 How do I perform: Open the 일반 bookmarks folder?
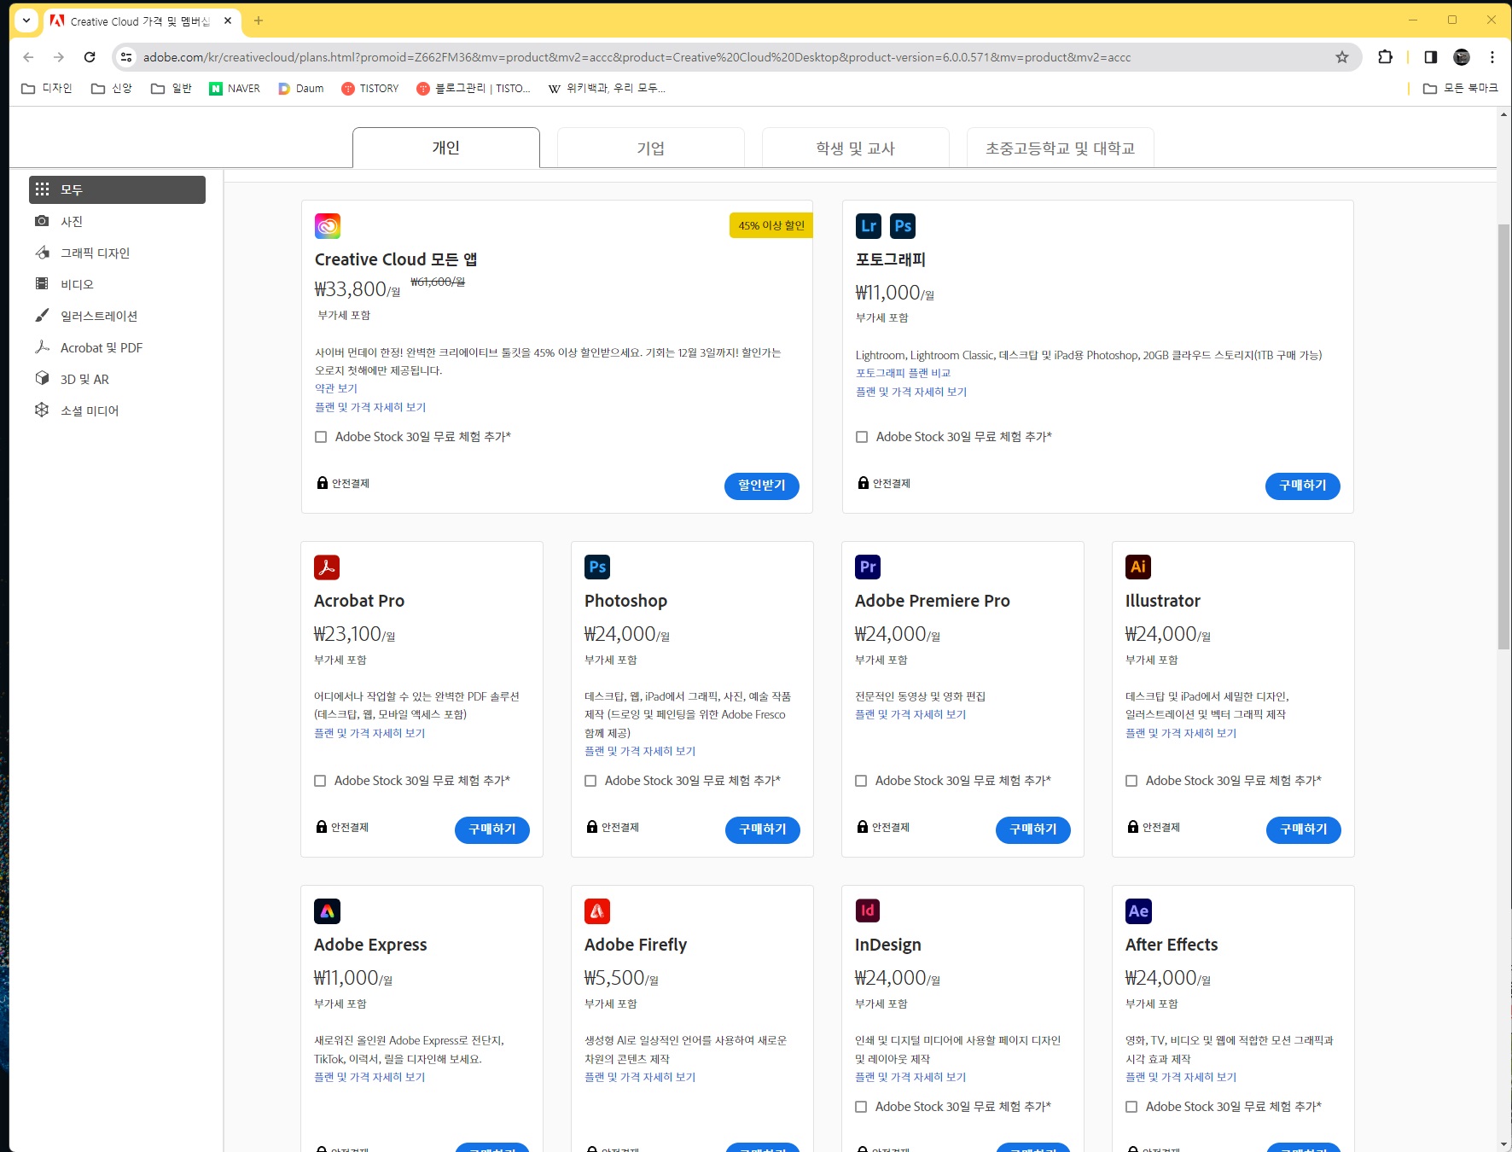[x=172, y=88]
